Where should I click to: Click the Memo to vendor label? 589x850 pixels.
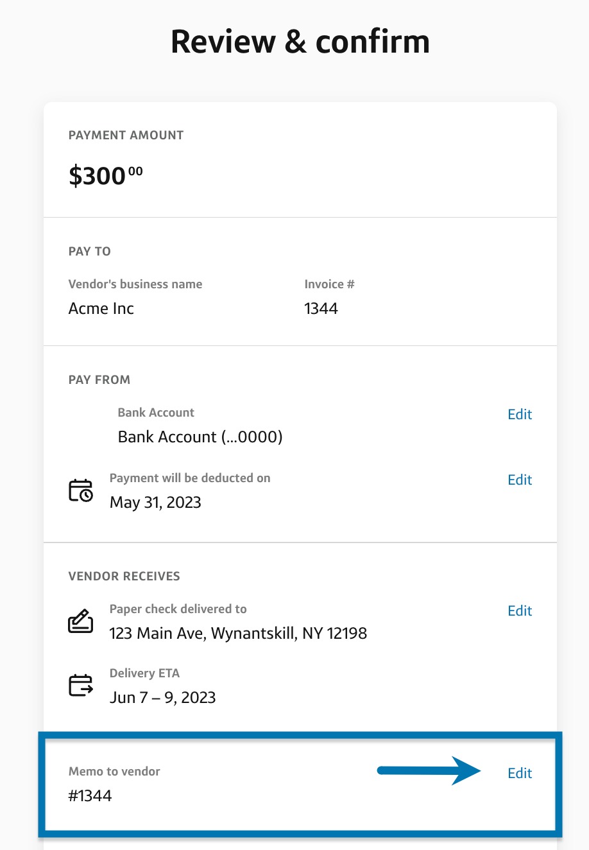coord(114,772)
